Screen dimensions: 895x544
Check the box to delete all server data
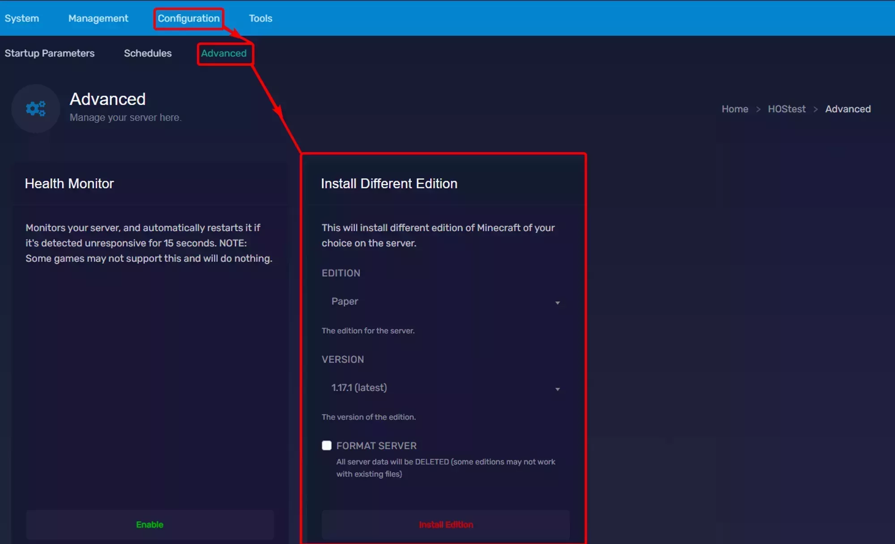pyautogui.click(x=327, y=446)
